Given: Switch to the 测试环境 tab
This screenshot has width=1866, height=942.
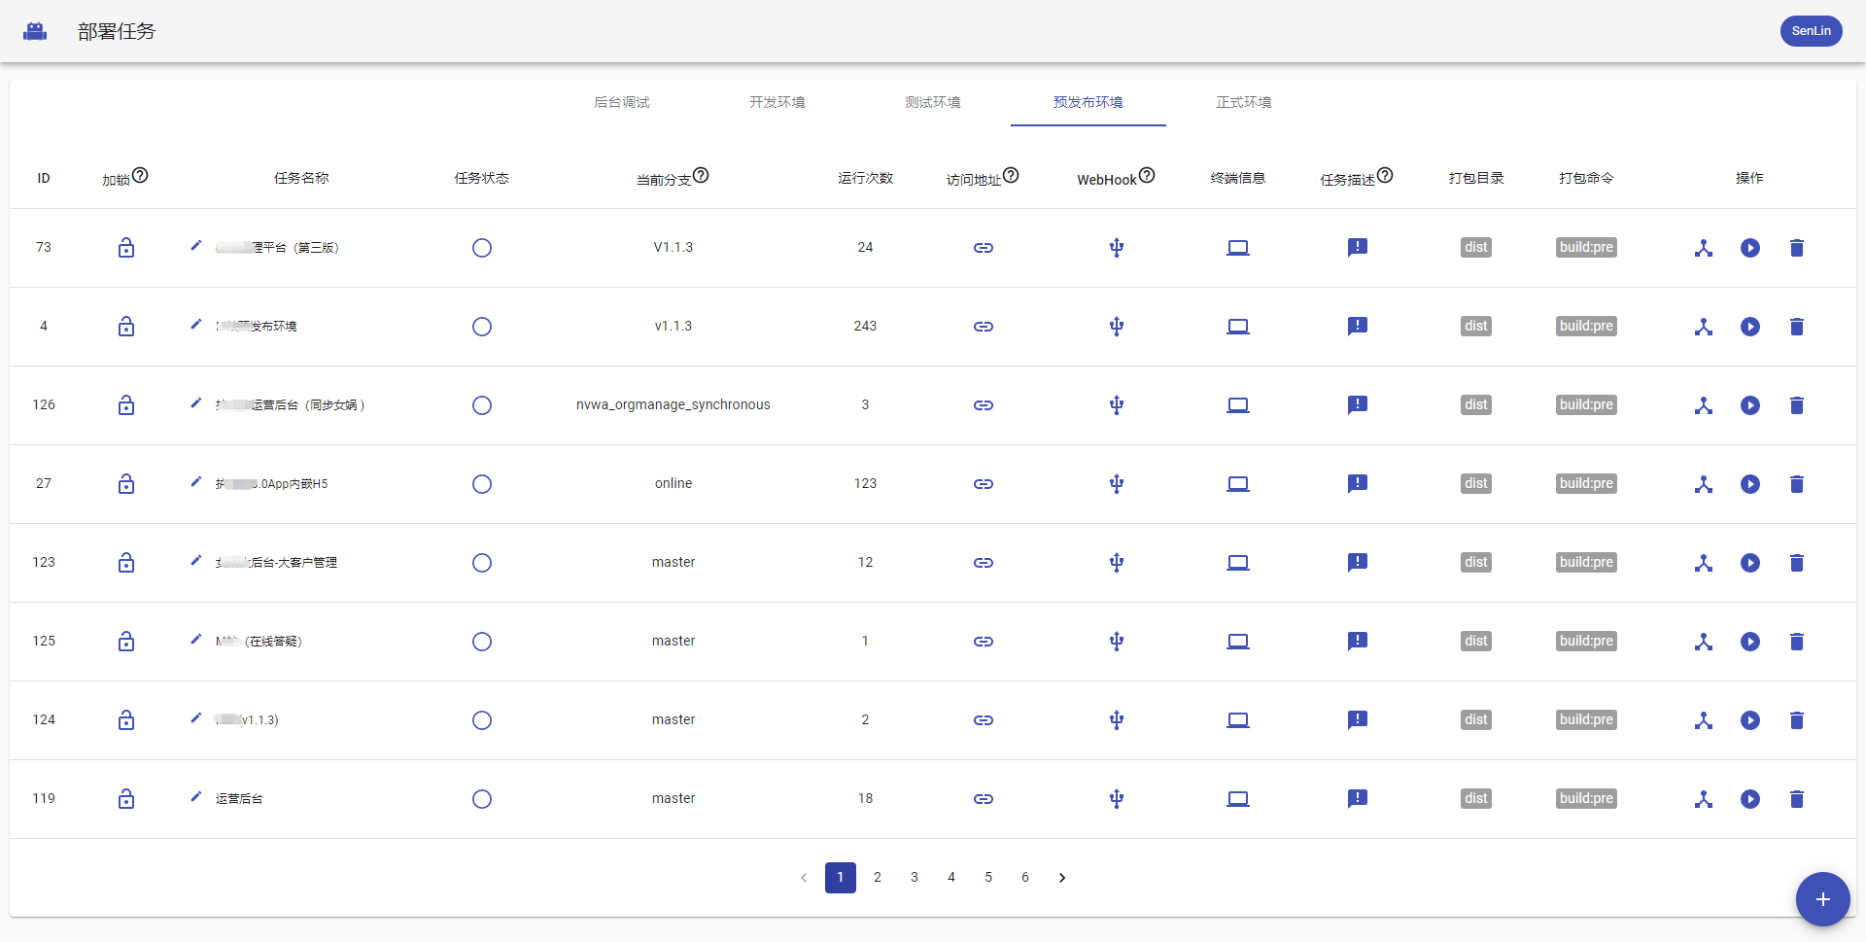Looking at the screenshot, I should (933, 102).
